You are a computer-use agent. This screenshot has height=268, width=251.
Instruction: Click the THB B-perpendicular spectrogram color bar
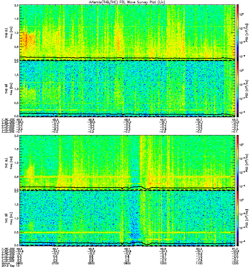coord(237,32)
